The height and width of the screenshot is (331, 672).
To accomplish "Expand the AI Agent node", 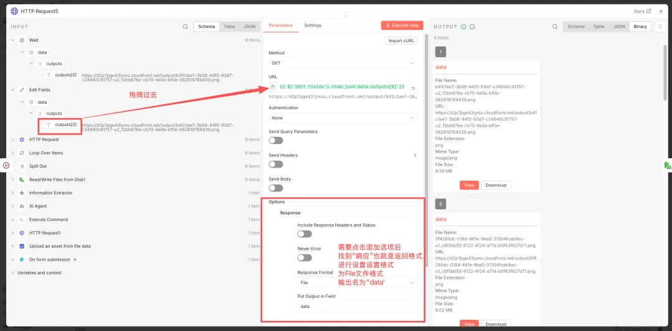I will pyautogui.click(x=13, y=206).
